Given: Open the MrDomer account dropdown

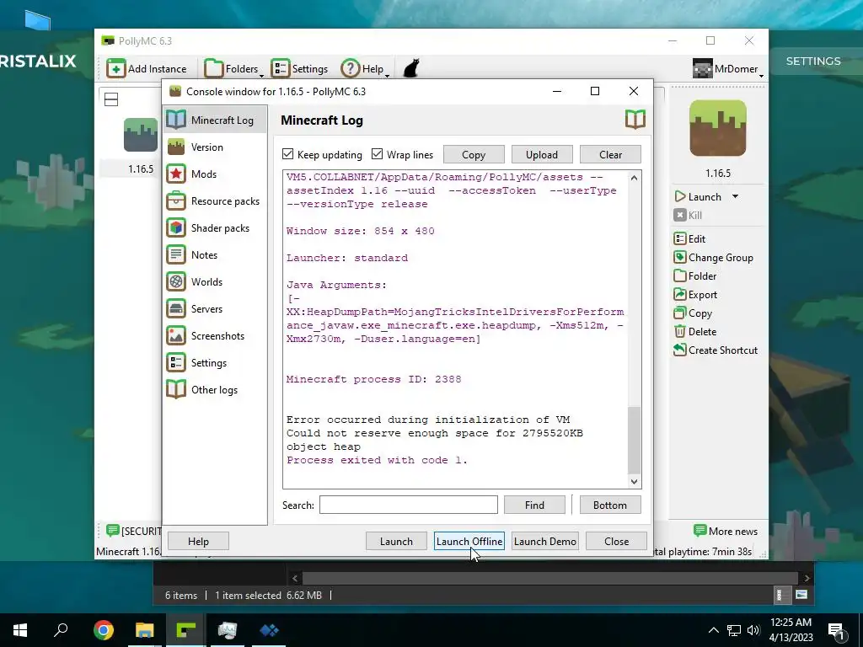Looking at the screenshot, I should click(728, 69).
